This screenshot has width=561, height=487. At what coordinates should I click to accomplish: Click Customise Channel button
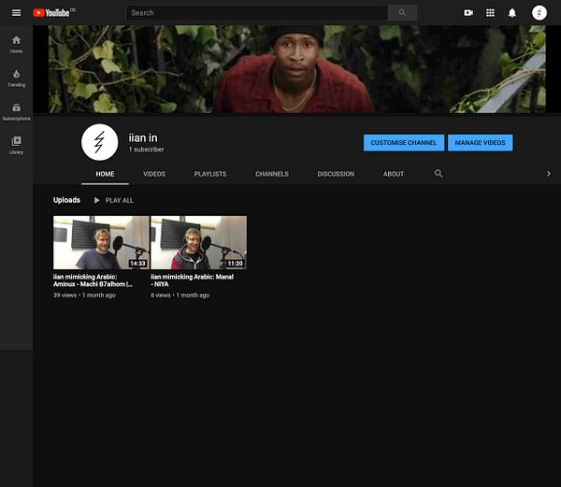[x=404, y=143]
